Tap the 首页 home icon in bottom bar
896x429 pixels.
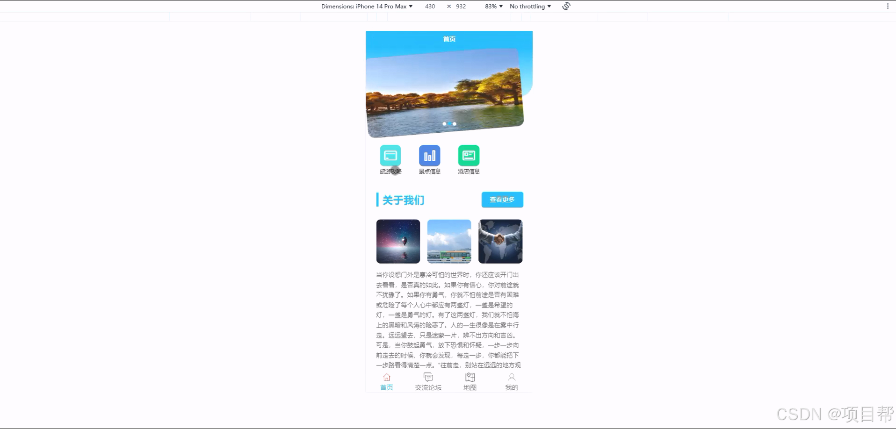386,377
